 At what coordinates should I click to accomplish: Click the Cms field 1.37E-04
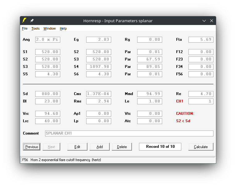point(99,94)
